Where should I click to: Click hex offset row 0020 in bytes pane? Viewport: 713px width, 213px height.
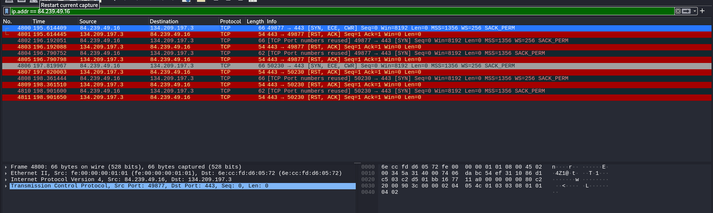(x=368, y=180)
